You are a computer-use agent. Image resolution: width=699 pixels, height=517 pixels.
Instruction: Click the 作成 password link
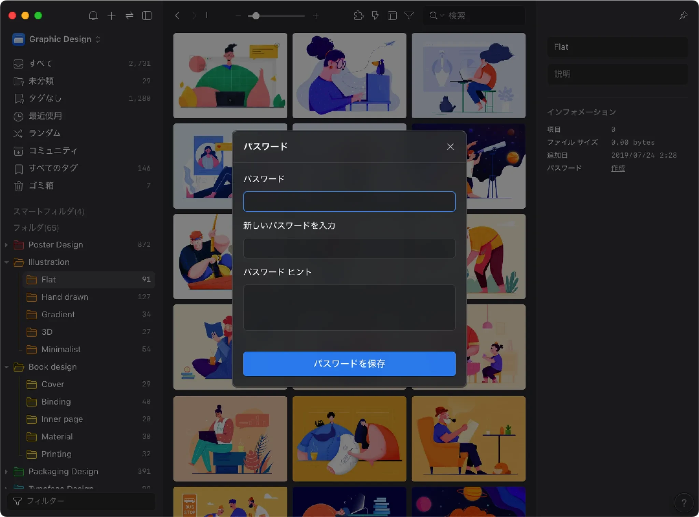pyautogui.click(x=618, y=168)
